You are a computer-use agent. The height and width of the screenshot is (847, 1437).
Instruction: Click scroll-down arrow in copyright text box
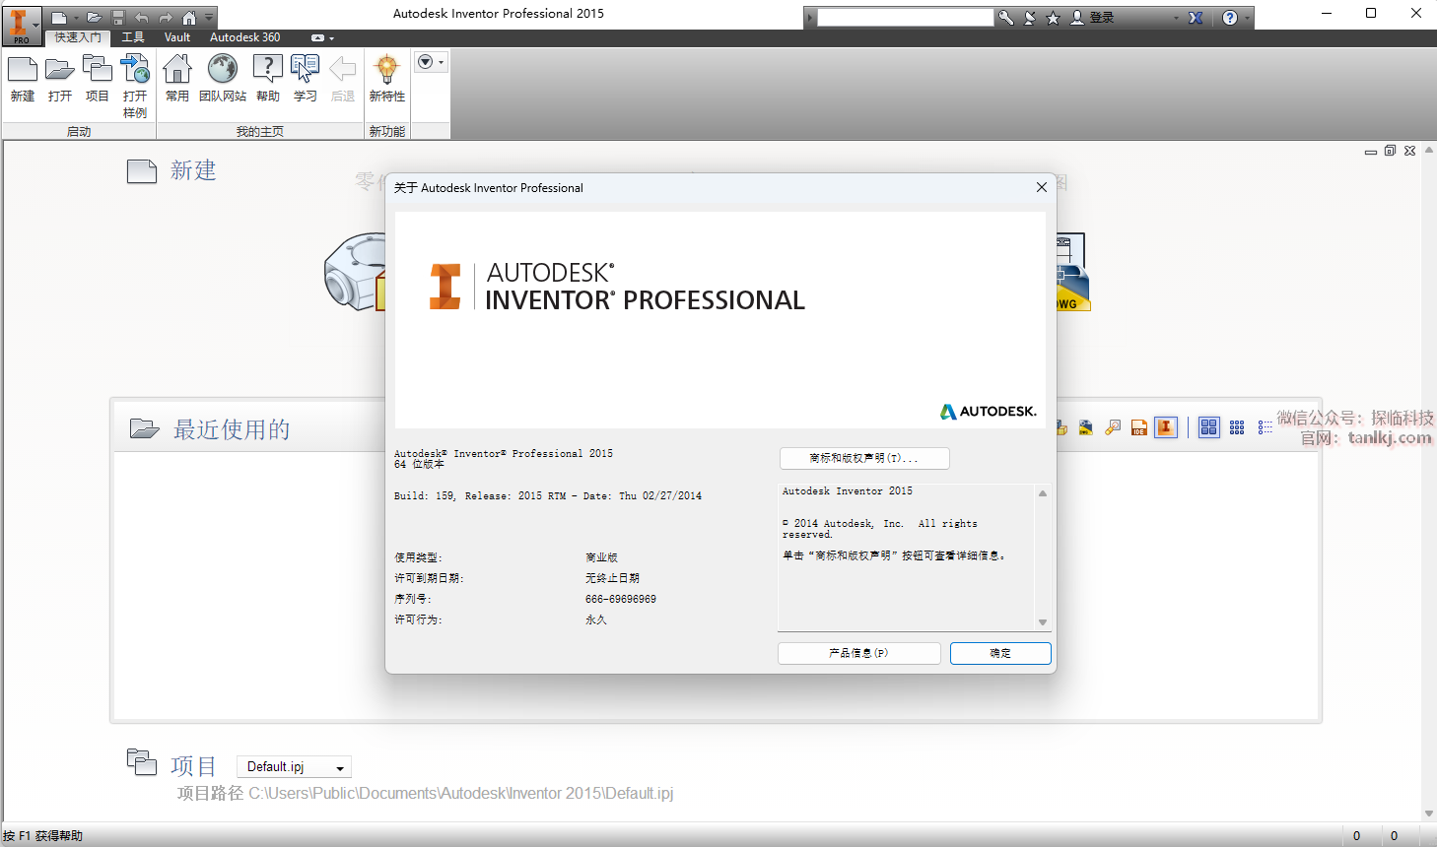coord(1042,622)
